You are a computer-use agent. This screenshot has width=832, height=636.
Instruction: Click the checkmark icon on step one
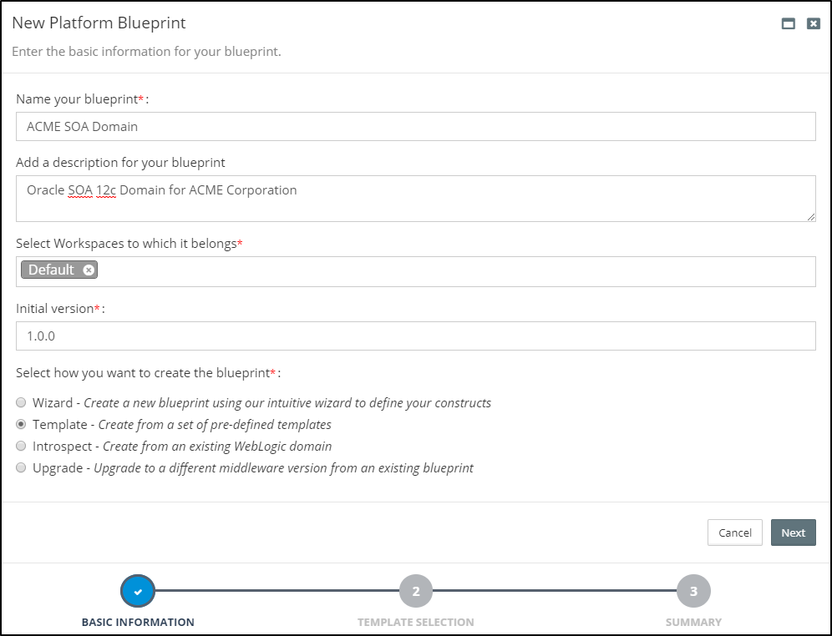tap(138, 590)
